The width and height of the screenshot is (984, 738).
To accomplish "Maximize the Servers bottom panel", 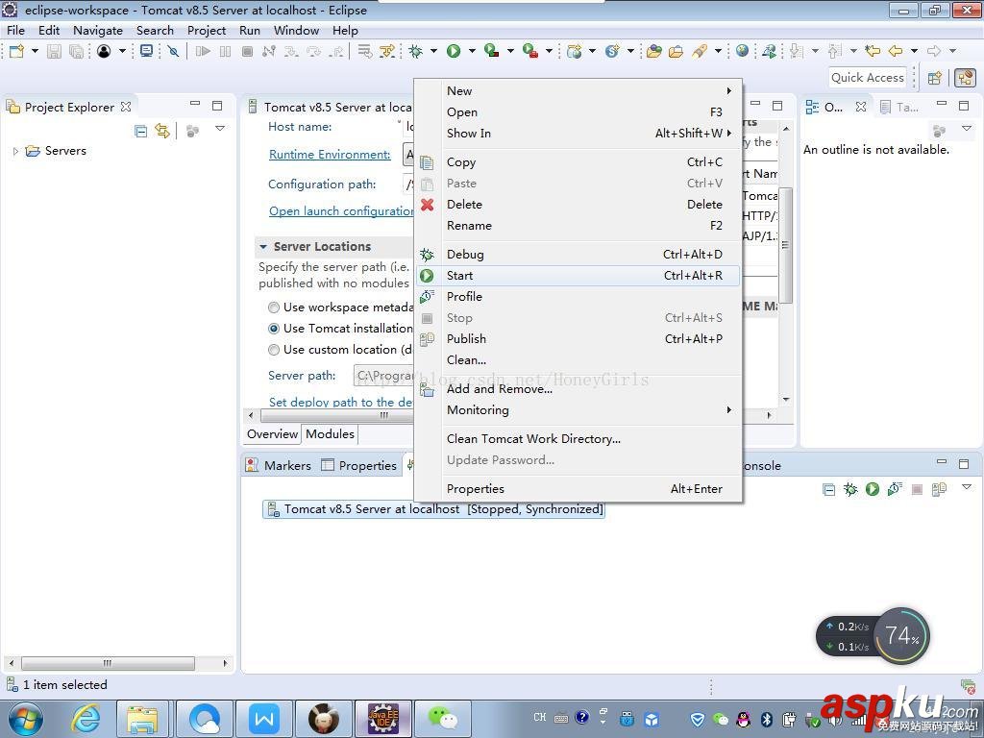I will click(964, 463).
